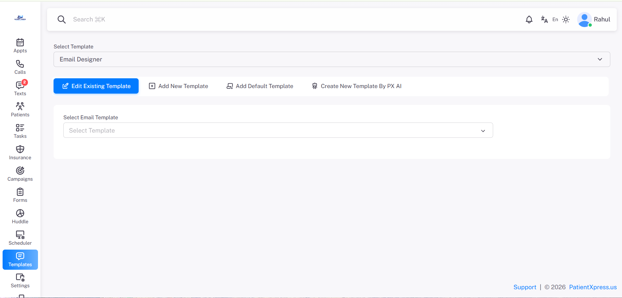View the Insurance section
The width and height of the screenshot is (622, 298).
tap(20, 152)
